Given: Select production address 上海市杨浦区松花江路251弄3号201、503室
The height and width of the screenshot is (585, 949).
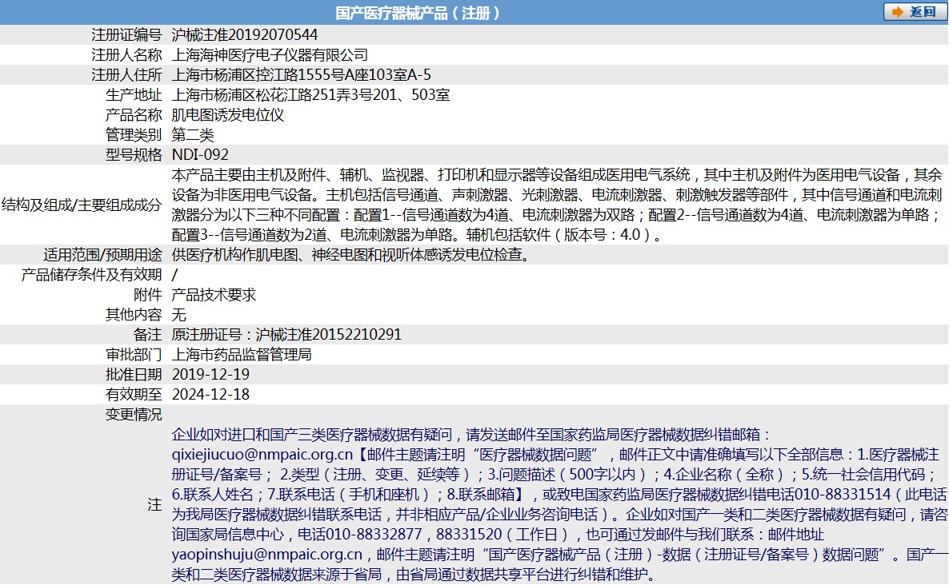Looking at the screenshot, I should [310, 95].
